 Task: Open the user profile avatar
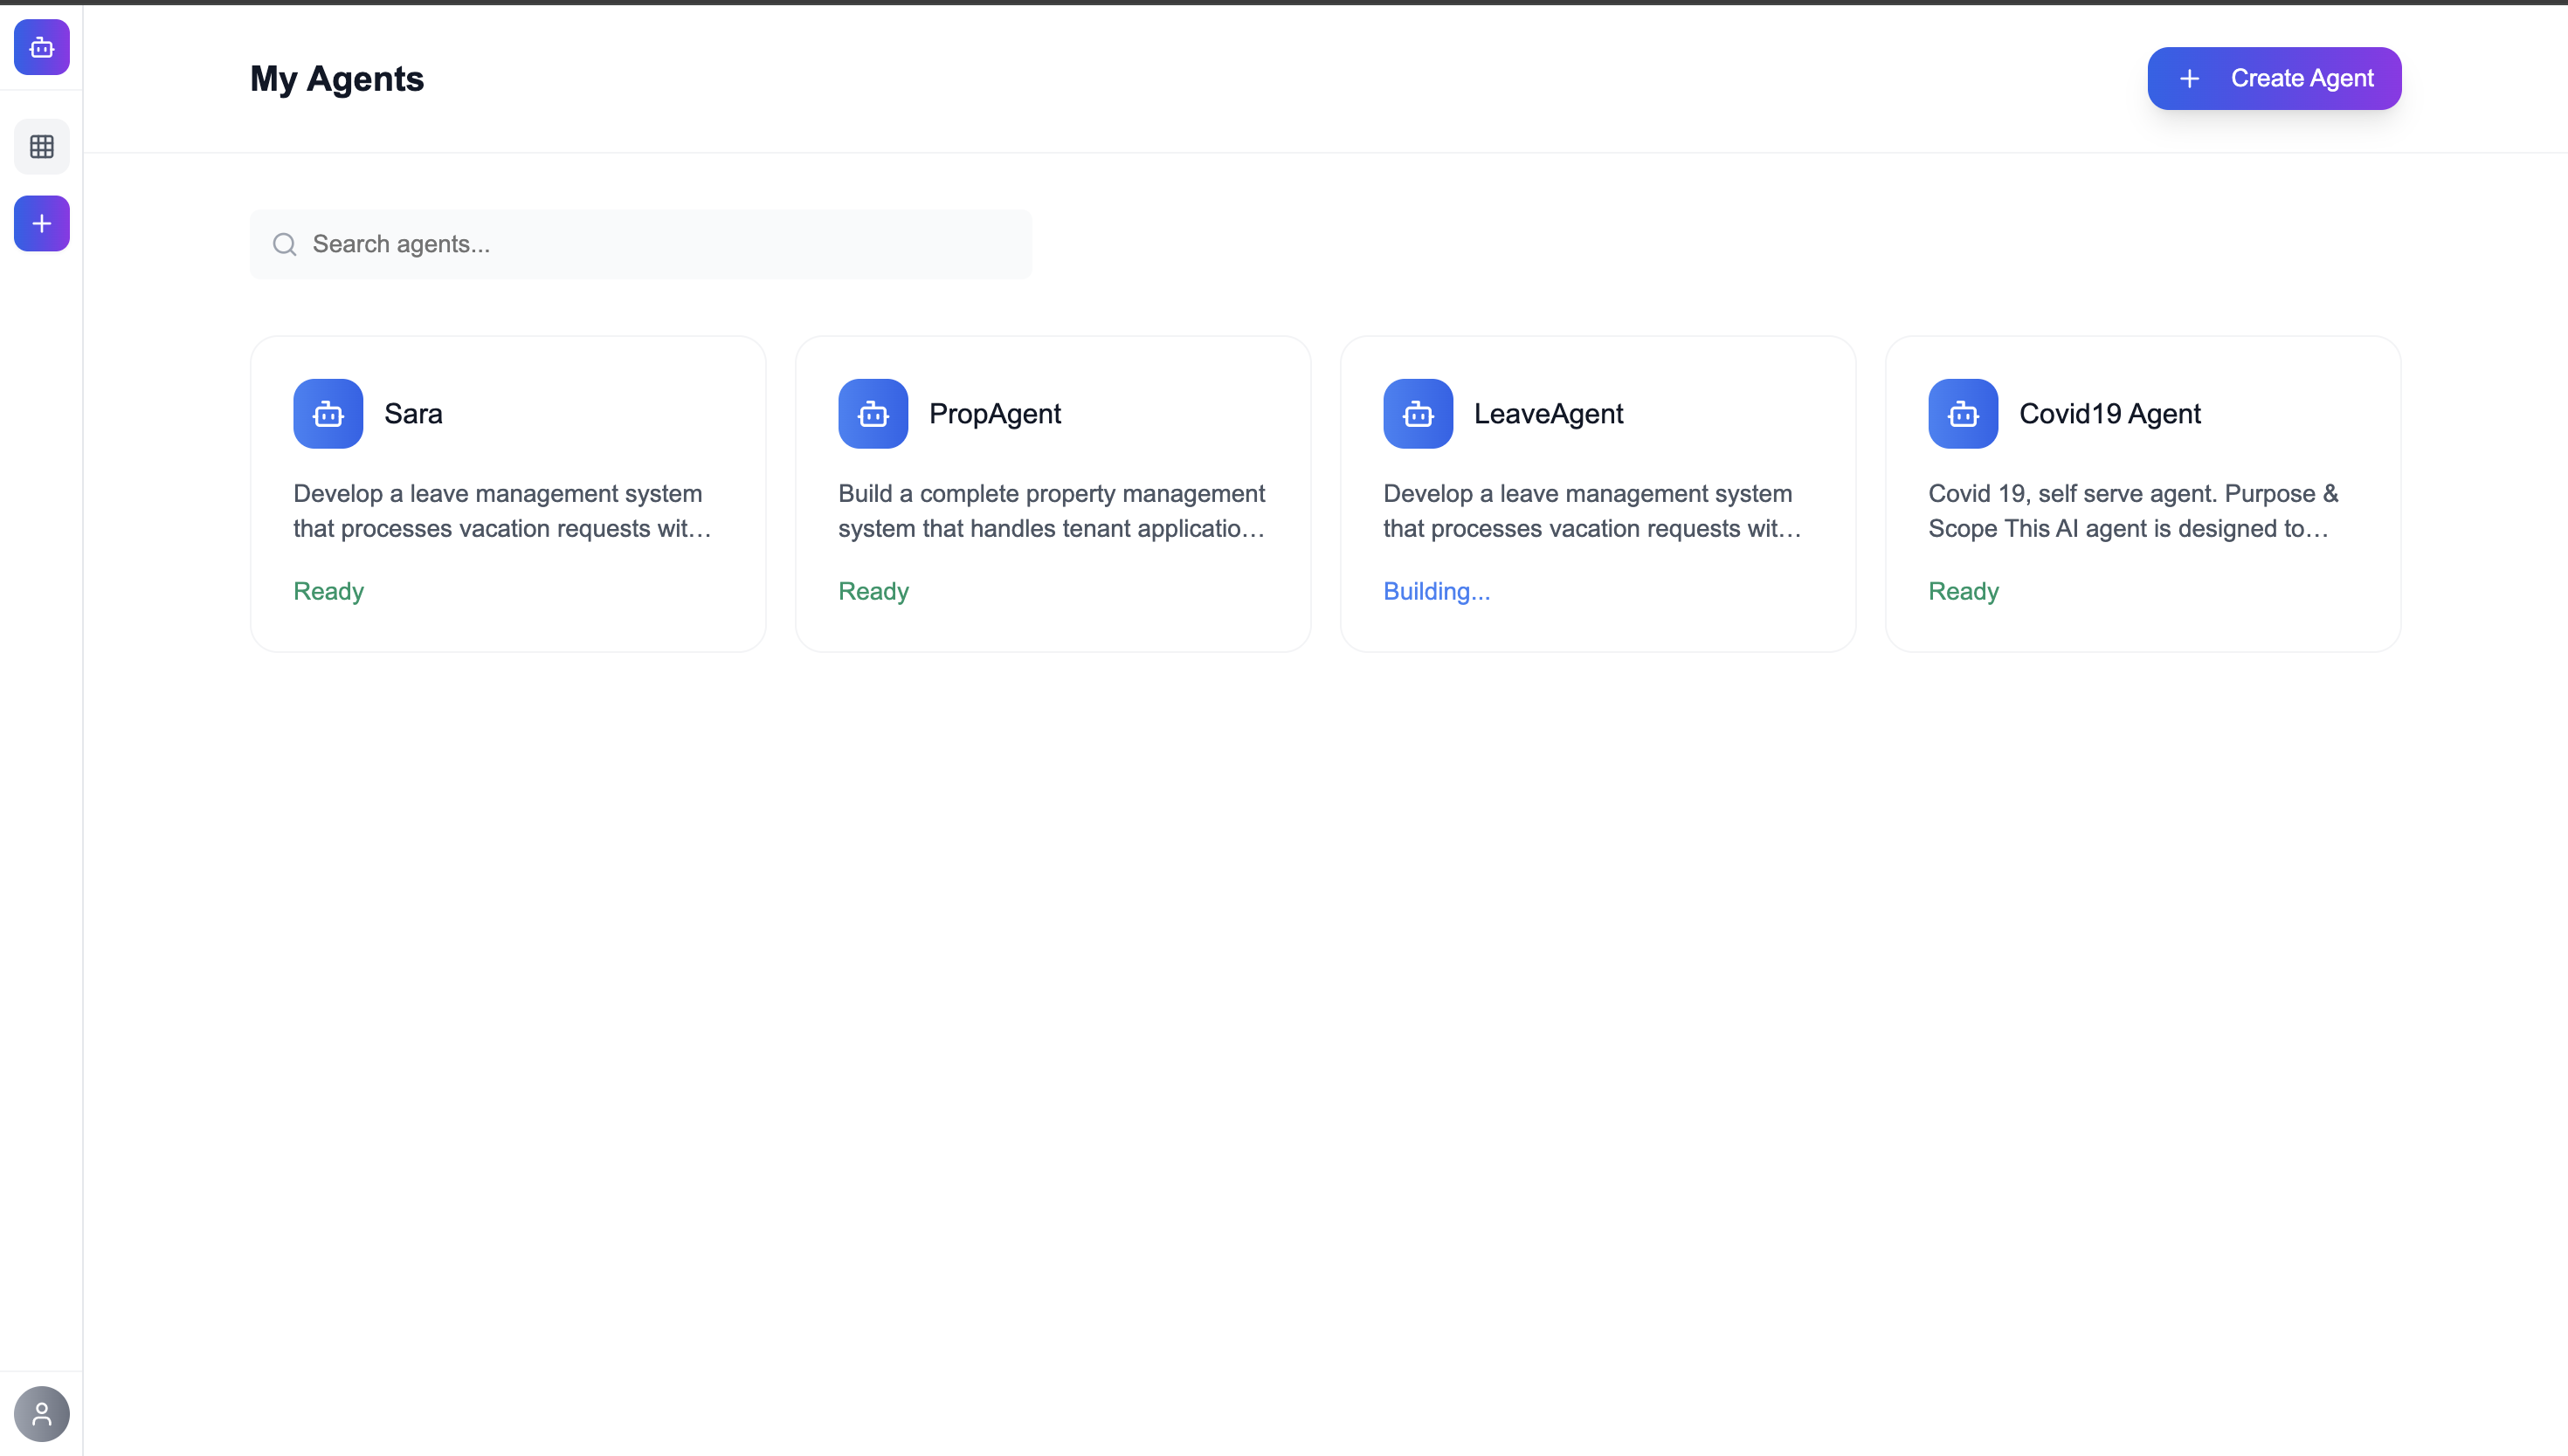tap(41, 1413)
